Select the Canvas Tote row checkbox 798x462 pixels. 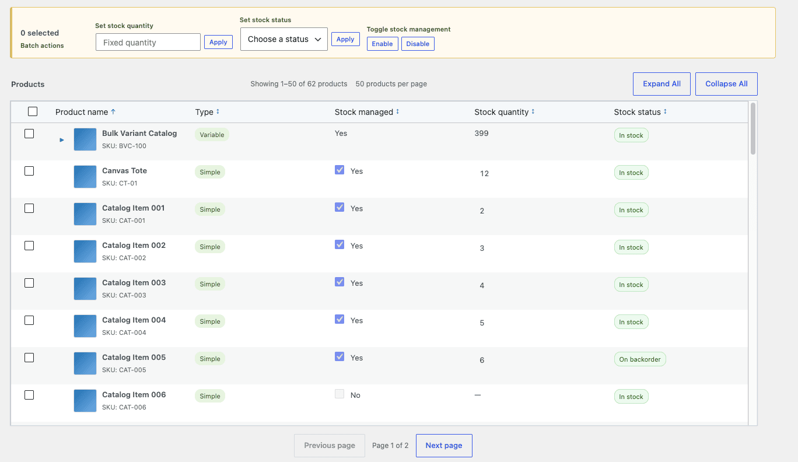click(29, 171)
